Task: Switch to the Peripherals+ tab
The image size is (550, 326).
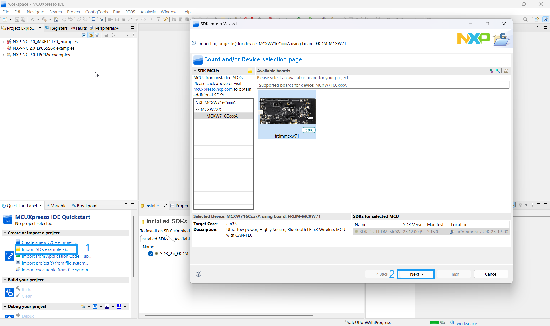Action: (x=104, y=28)
